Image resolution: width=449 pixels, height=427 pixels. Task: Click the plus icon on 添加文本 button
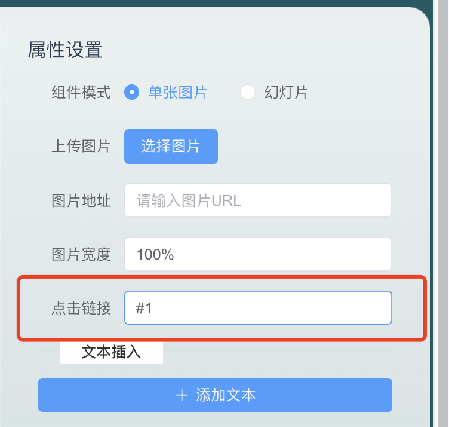[x=182, y=395]
